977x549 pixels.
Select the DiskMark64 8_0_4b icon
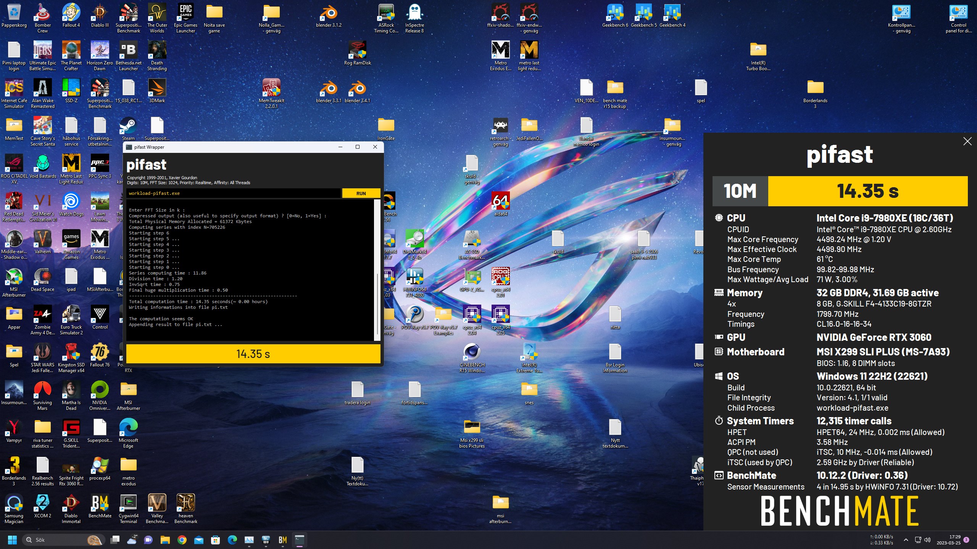coord(414,244)
